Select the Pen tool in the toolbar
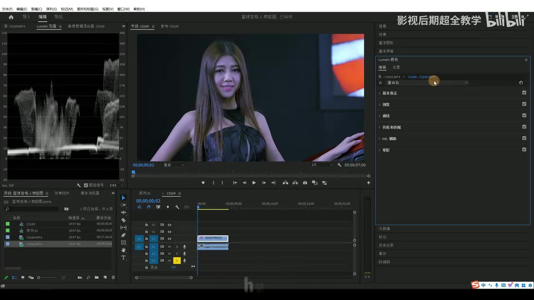Image resolution: width=534 pixels, height=300 pixels. [x=123, y=235]
